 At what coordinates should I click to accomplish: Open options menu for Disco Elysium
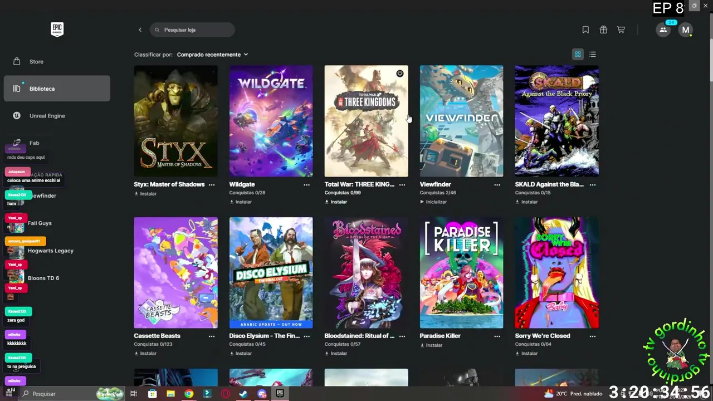tap(307, 336)
